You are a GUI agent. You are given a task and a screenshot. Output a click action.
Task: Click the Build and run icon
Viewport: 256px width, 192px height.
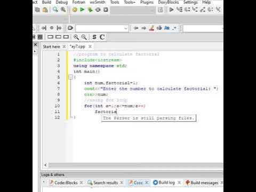tap(90, 10)
